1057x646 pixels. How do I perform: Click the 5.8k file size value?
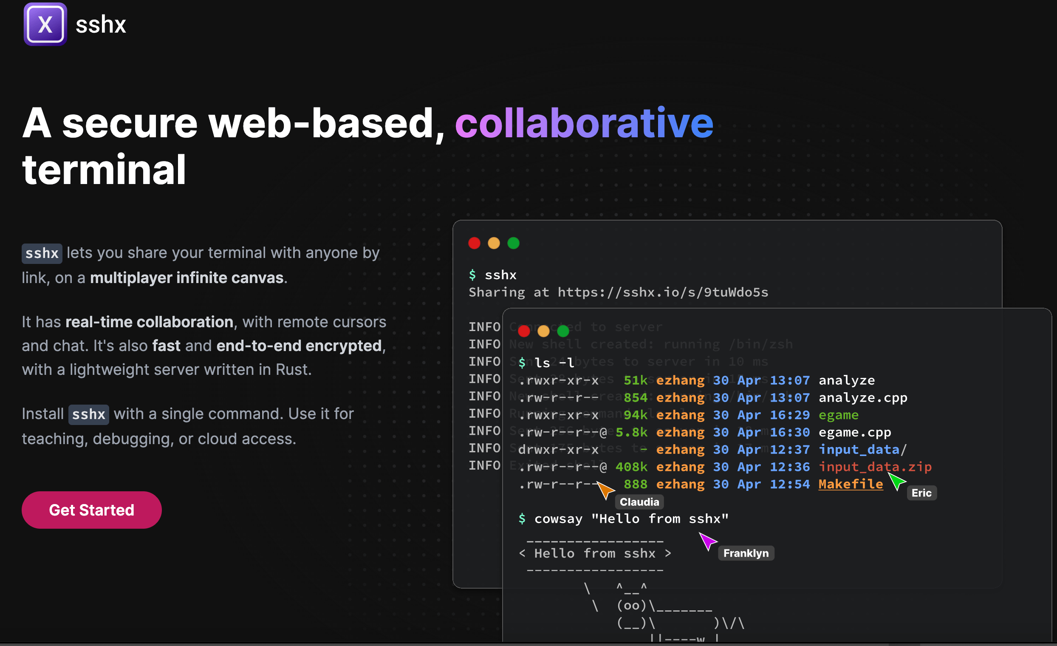(x=631, y=432)
